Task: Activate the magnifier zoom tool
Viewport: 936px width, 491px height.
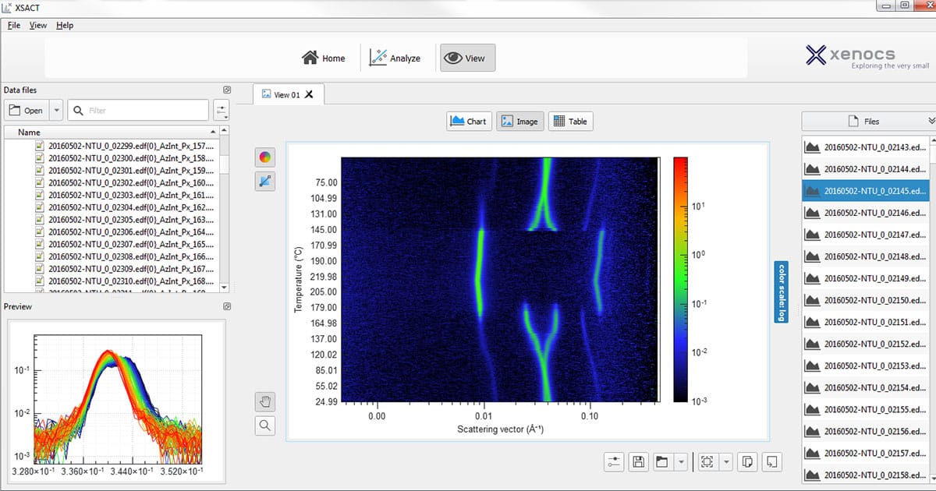Action: click(x=265, y=425)
